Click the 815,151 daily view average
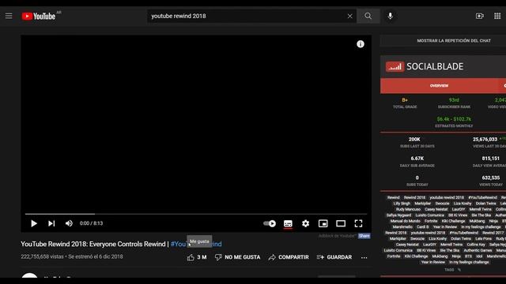The image size is (506, 284). (x=490, y=159)
